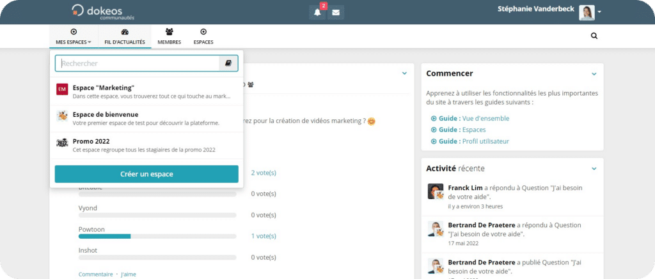Click play icon beside Vue d'ensemble guide
Image resolution: width=655 pixels, height=279 pixels.
[434, 119]
